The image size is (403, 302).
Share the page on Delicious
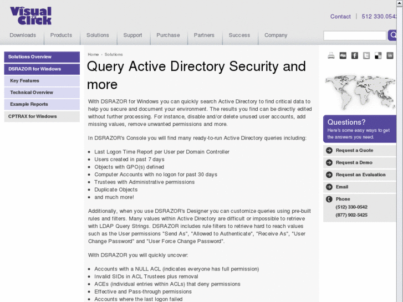pyautogui.click(x=378, y=55)
